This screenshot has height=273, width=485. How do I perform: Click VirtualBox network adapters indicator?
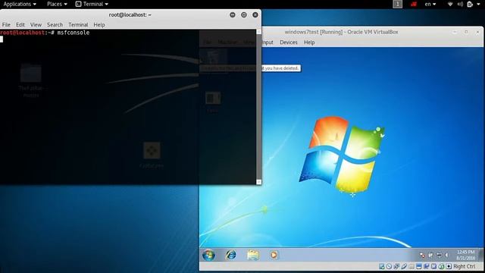tap(396, 266)
